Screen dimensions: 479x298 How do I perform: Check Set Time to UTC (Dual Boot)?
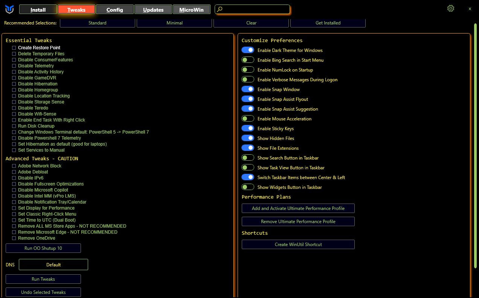pyautogui.click(x=14, y=220)
